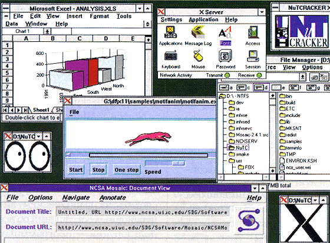Select drive d in File Manager
The height and width of the screenshot is (243, 330).
tap(260, 87)
